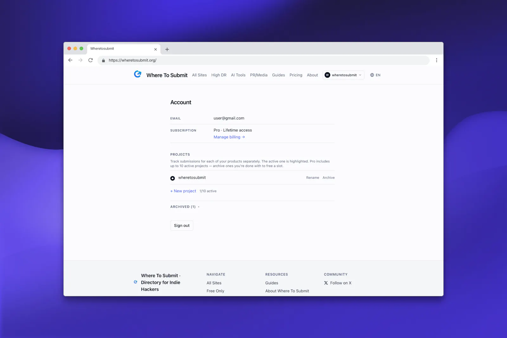Open the All Sites footer link
This screenshot has width=507, height=338.
[x=214, y=283]
